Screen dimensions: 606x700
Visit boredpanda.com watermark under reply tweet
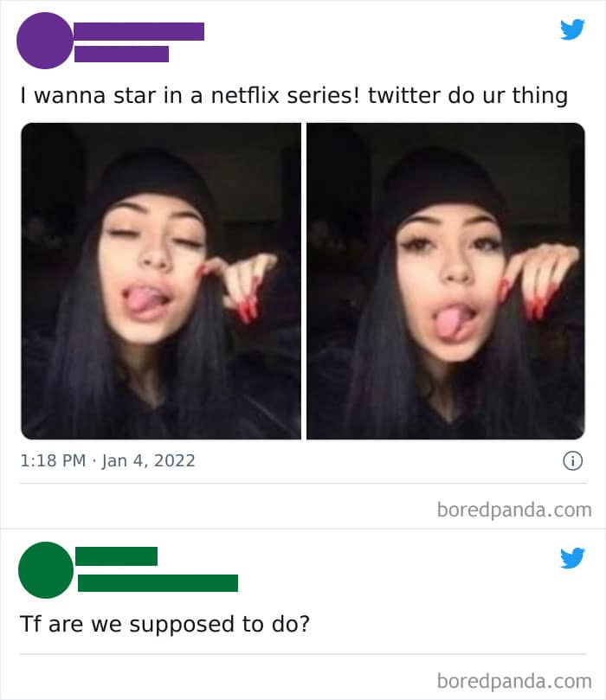point(514,681)
